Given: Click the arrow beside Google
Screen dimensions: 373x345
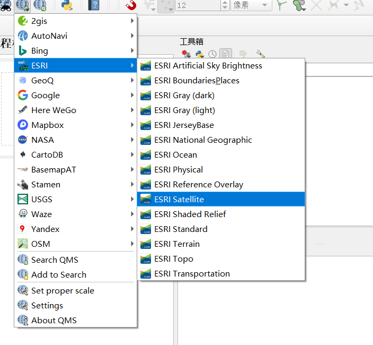Looking at the screenshot, I should 132,95.
